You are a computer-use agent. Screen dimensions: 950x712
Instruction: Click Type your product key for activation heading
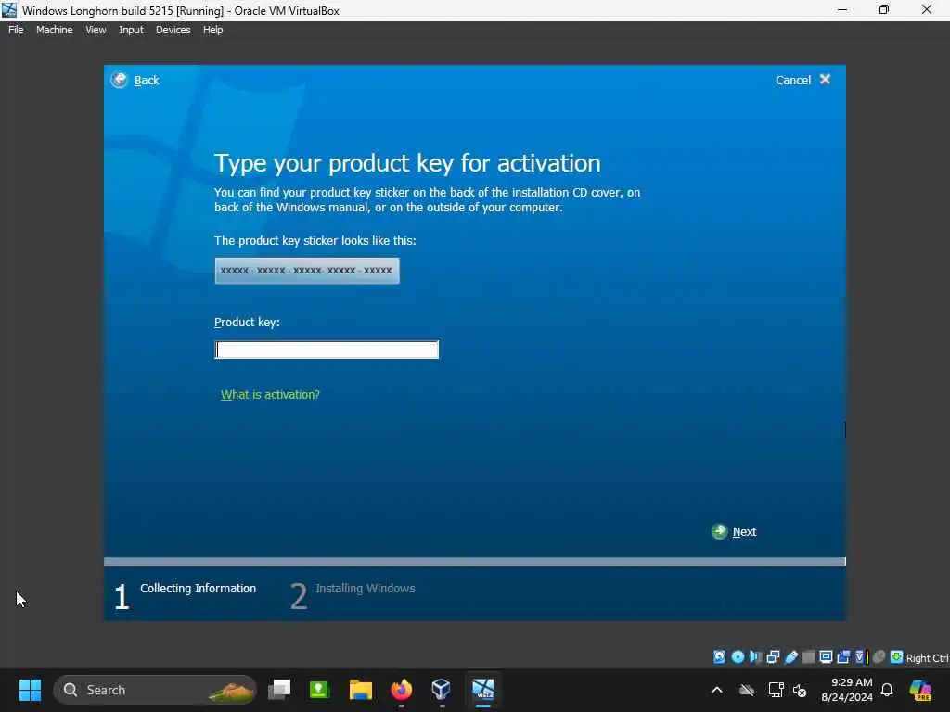pos(407,163)
